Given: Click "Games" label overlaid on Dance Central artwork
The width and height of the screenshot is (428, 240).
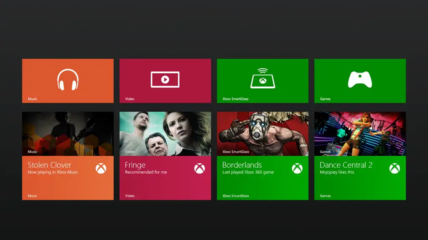Looking at the screenshot, I should coord(325,152).
